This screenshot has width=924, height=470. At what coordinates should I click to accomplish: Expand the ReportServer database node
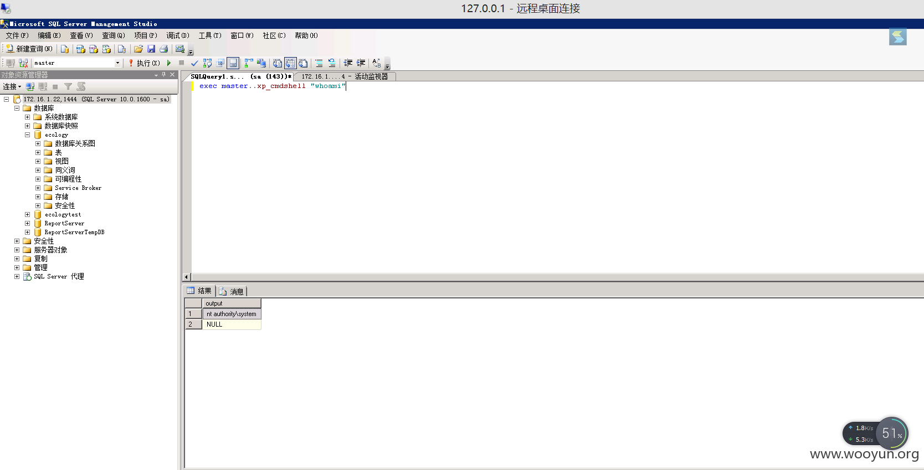tap(27, 223)
